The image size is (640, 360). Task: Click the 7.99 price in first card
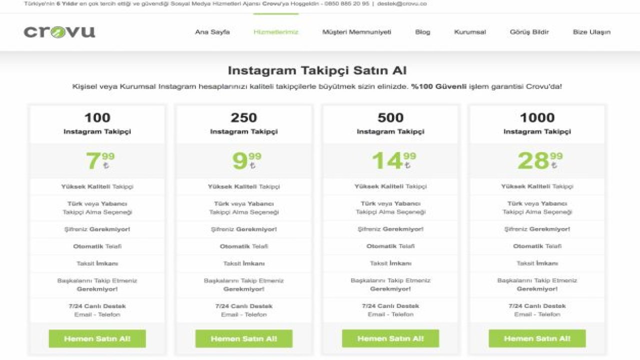click(99, 160)
